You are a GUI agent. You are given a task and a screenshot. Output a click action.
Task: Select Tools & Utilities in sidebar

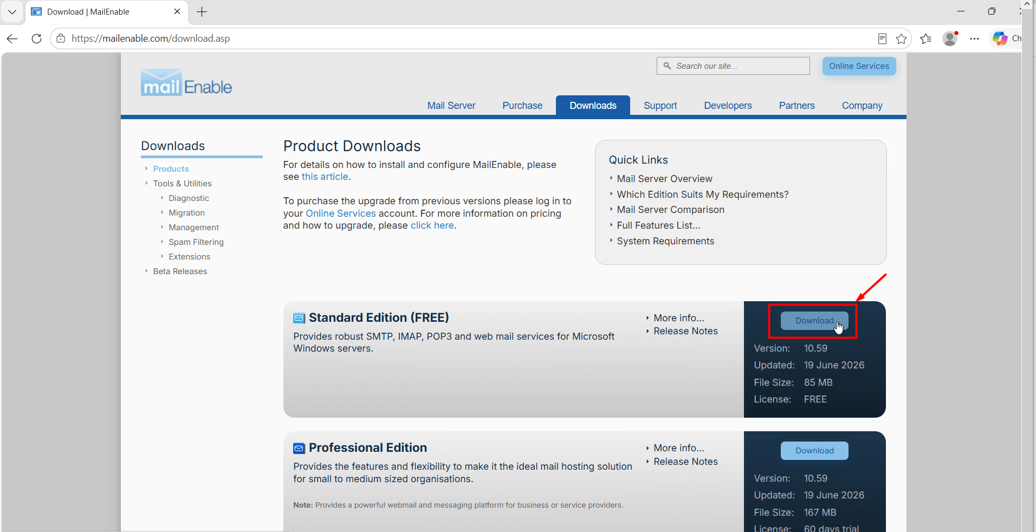pyautogui.click(x=182, y=184)
